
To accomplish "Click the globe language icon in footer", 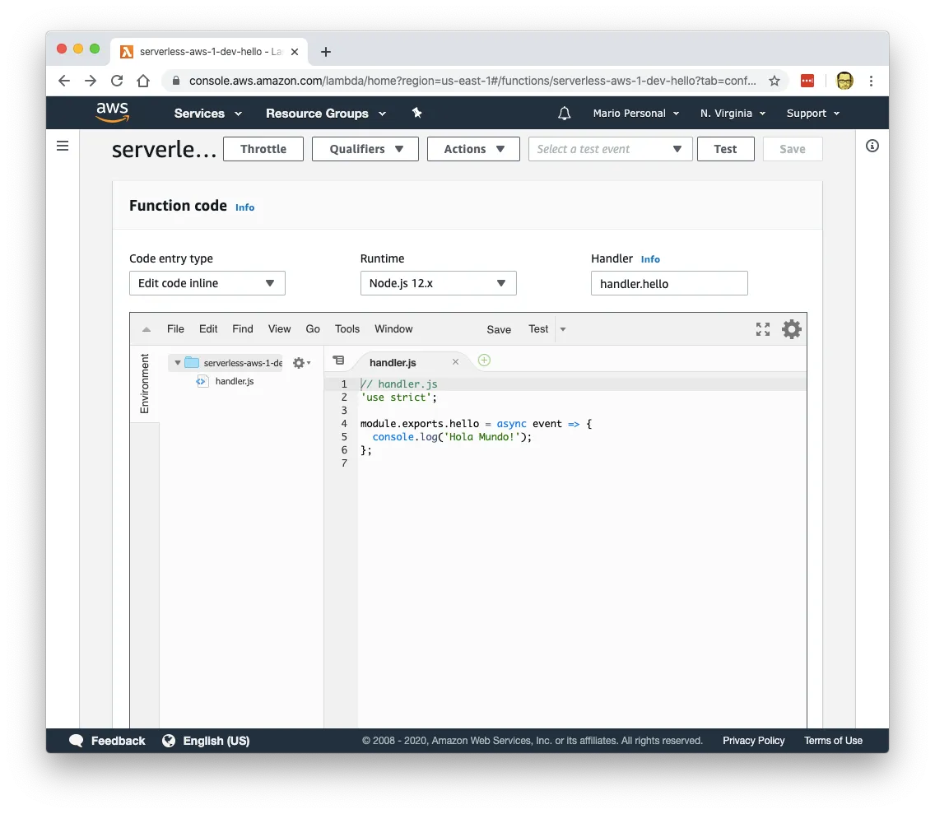I will click(x=169, y=741).
